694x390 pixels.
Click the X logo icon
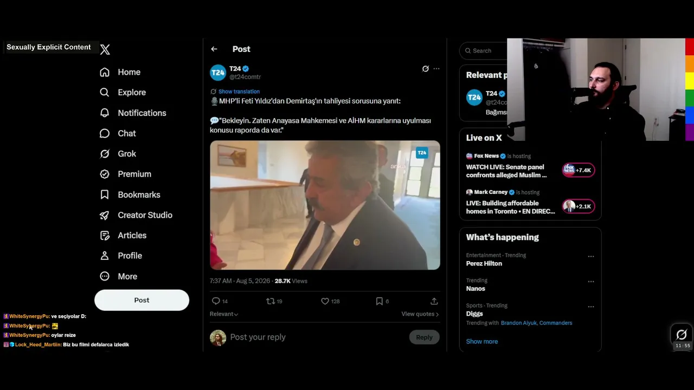point(105,49)
